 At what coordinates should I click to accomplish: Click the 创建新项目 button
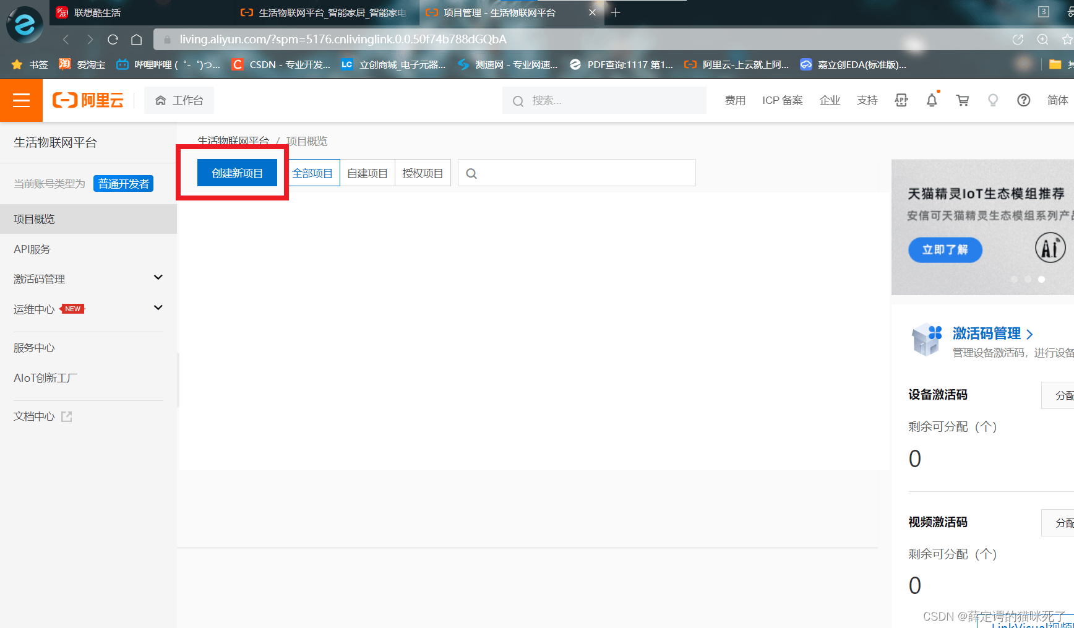point(237,173)
